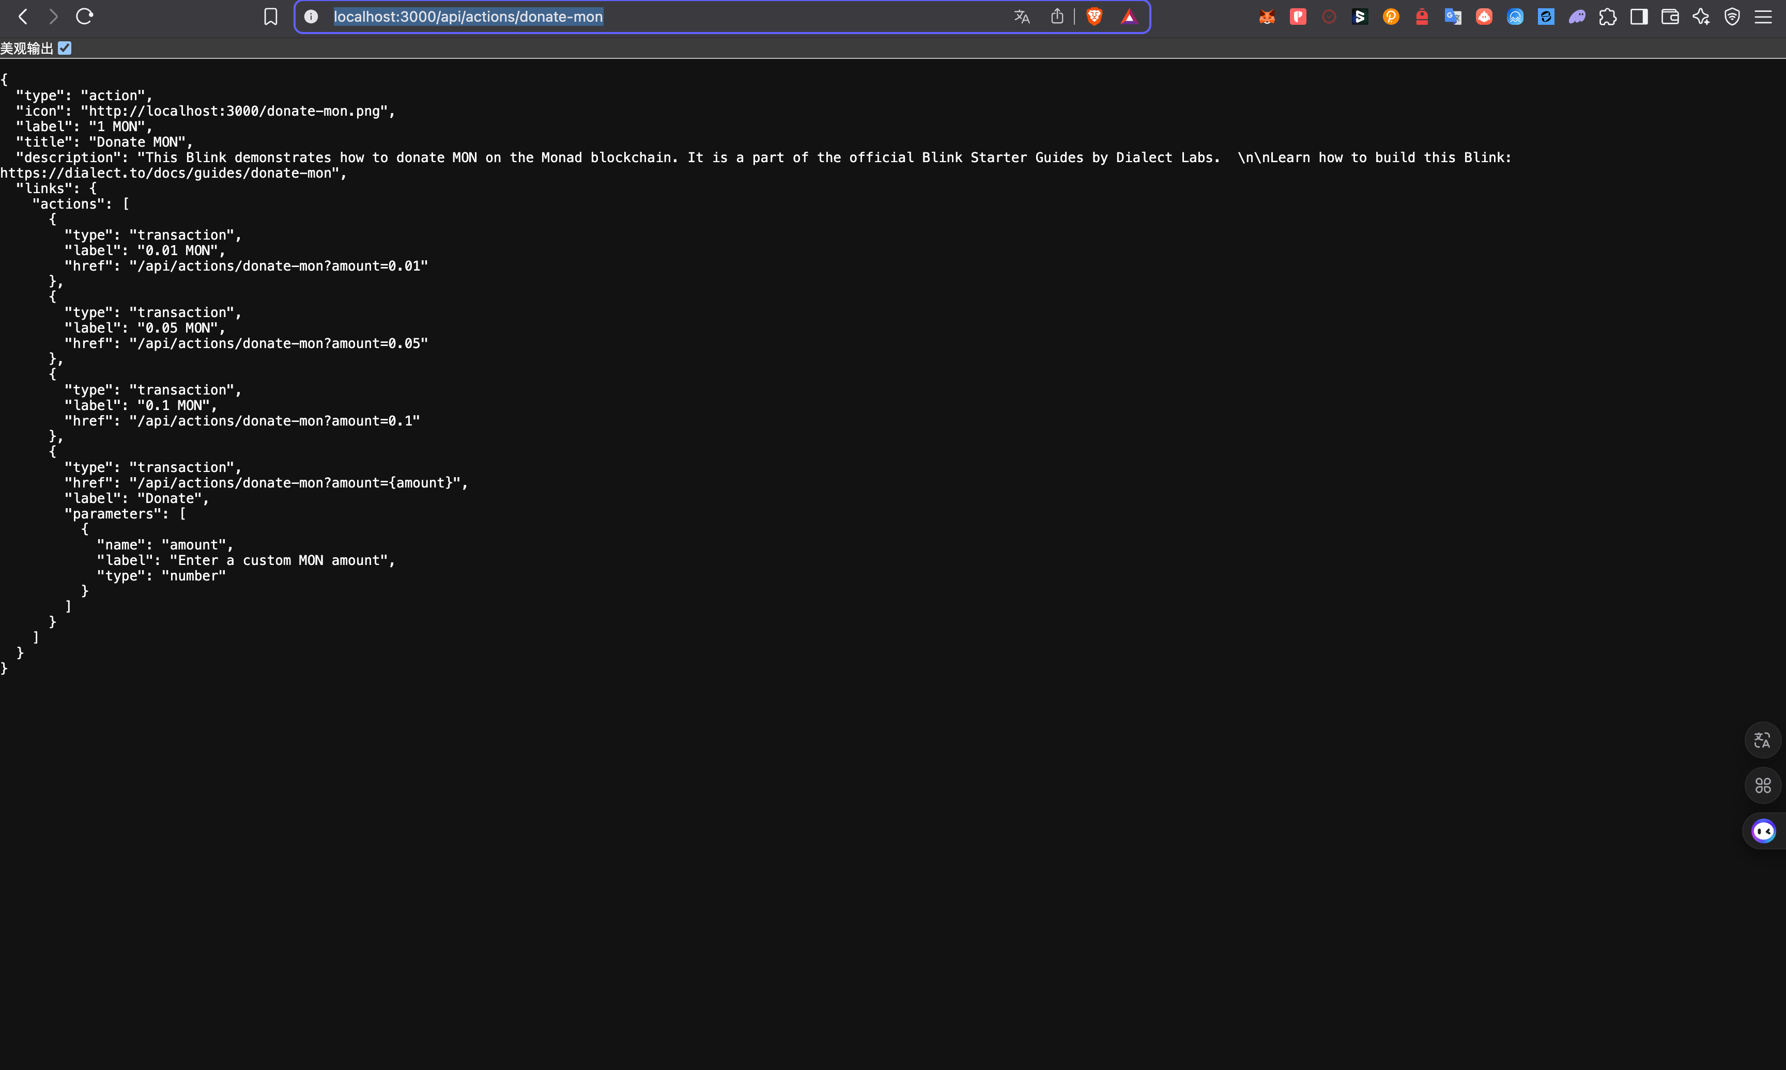
Task: Open the Brave VPN shield icon
Action: click(1732, 17)
